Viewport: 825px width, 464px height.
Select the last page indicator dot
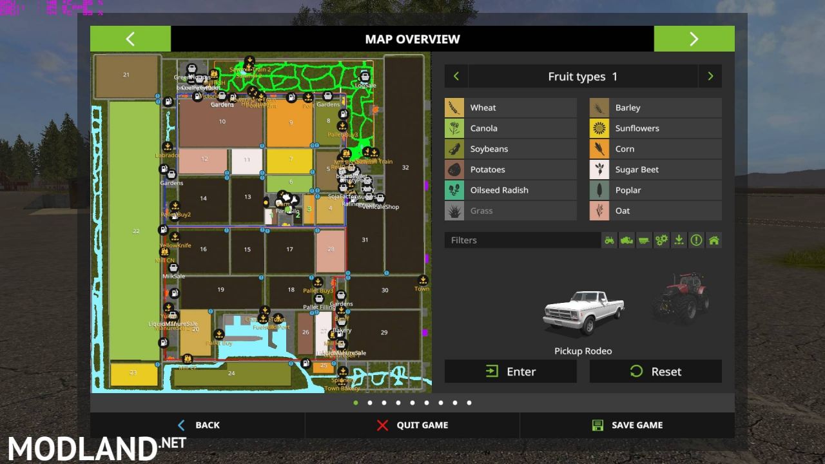(x=469, y=403)
